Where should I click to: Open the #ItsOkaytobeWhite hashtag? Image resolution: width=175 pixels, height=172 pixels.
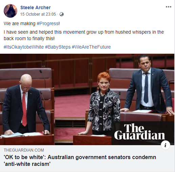point(24,47)
